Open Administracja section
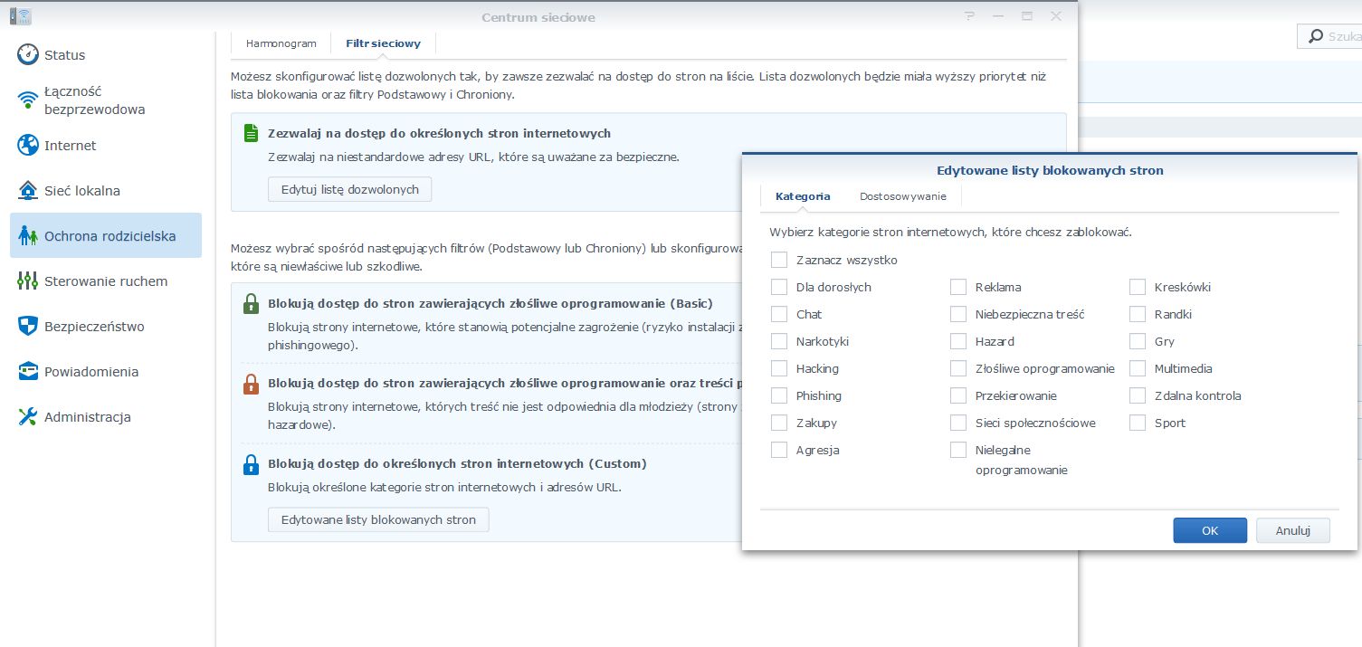This screenshot has width=1362, height=647. click(106, 416)
